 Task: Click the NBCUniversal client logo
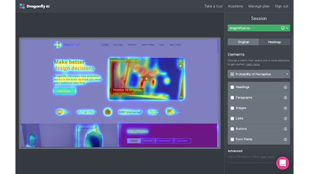(x=130, y=112)
